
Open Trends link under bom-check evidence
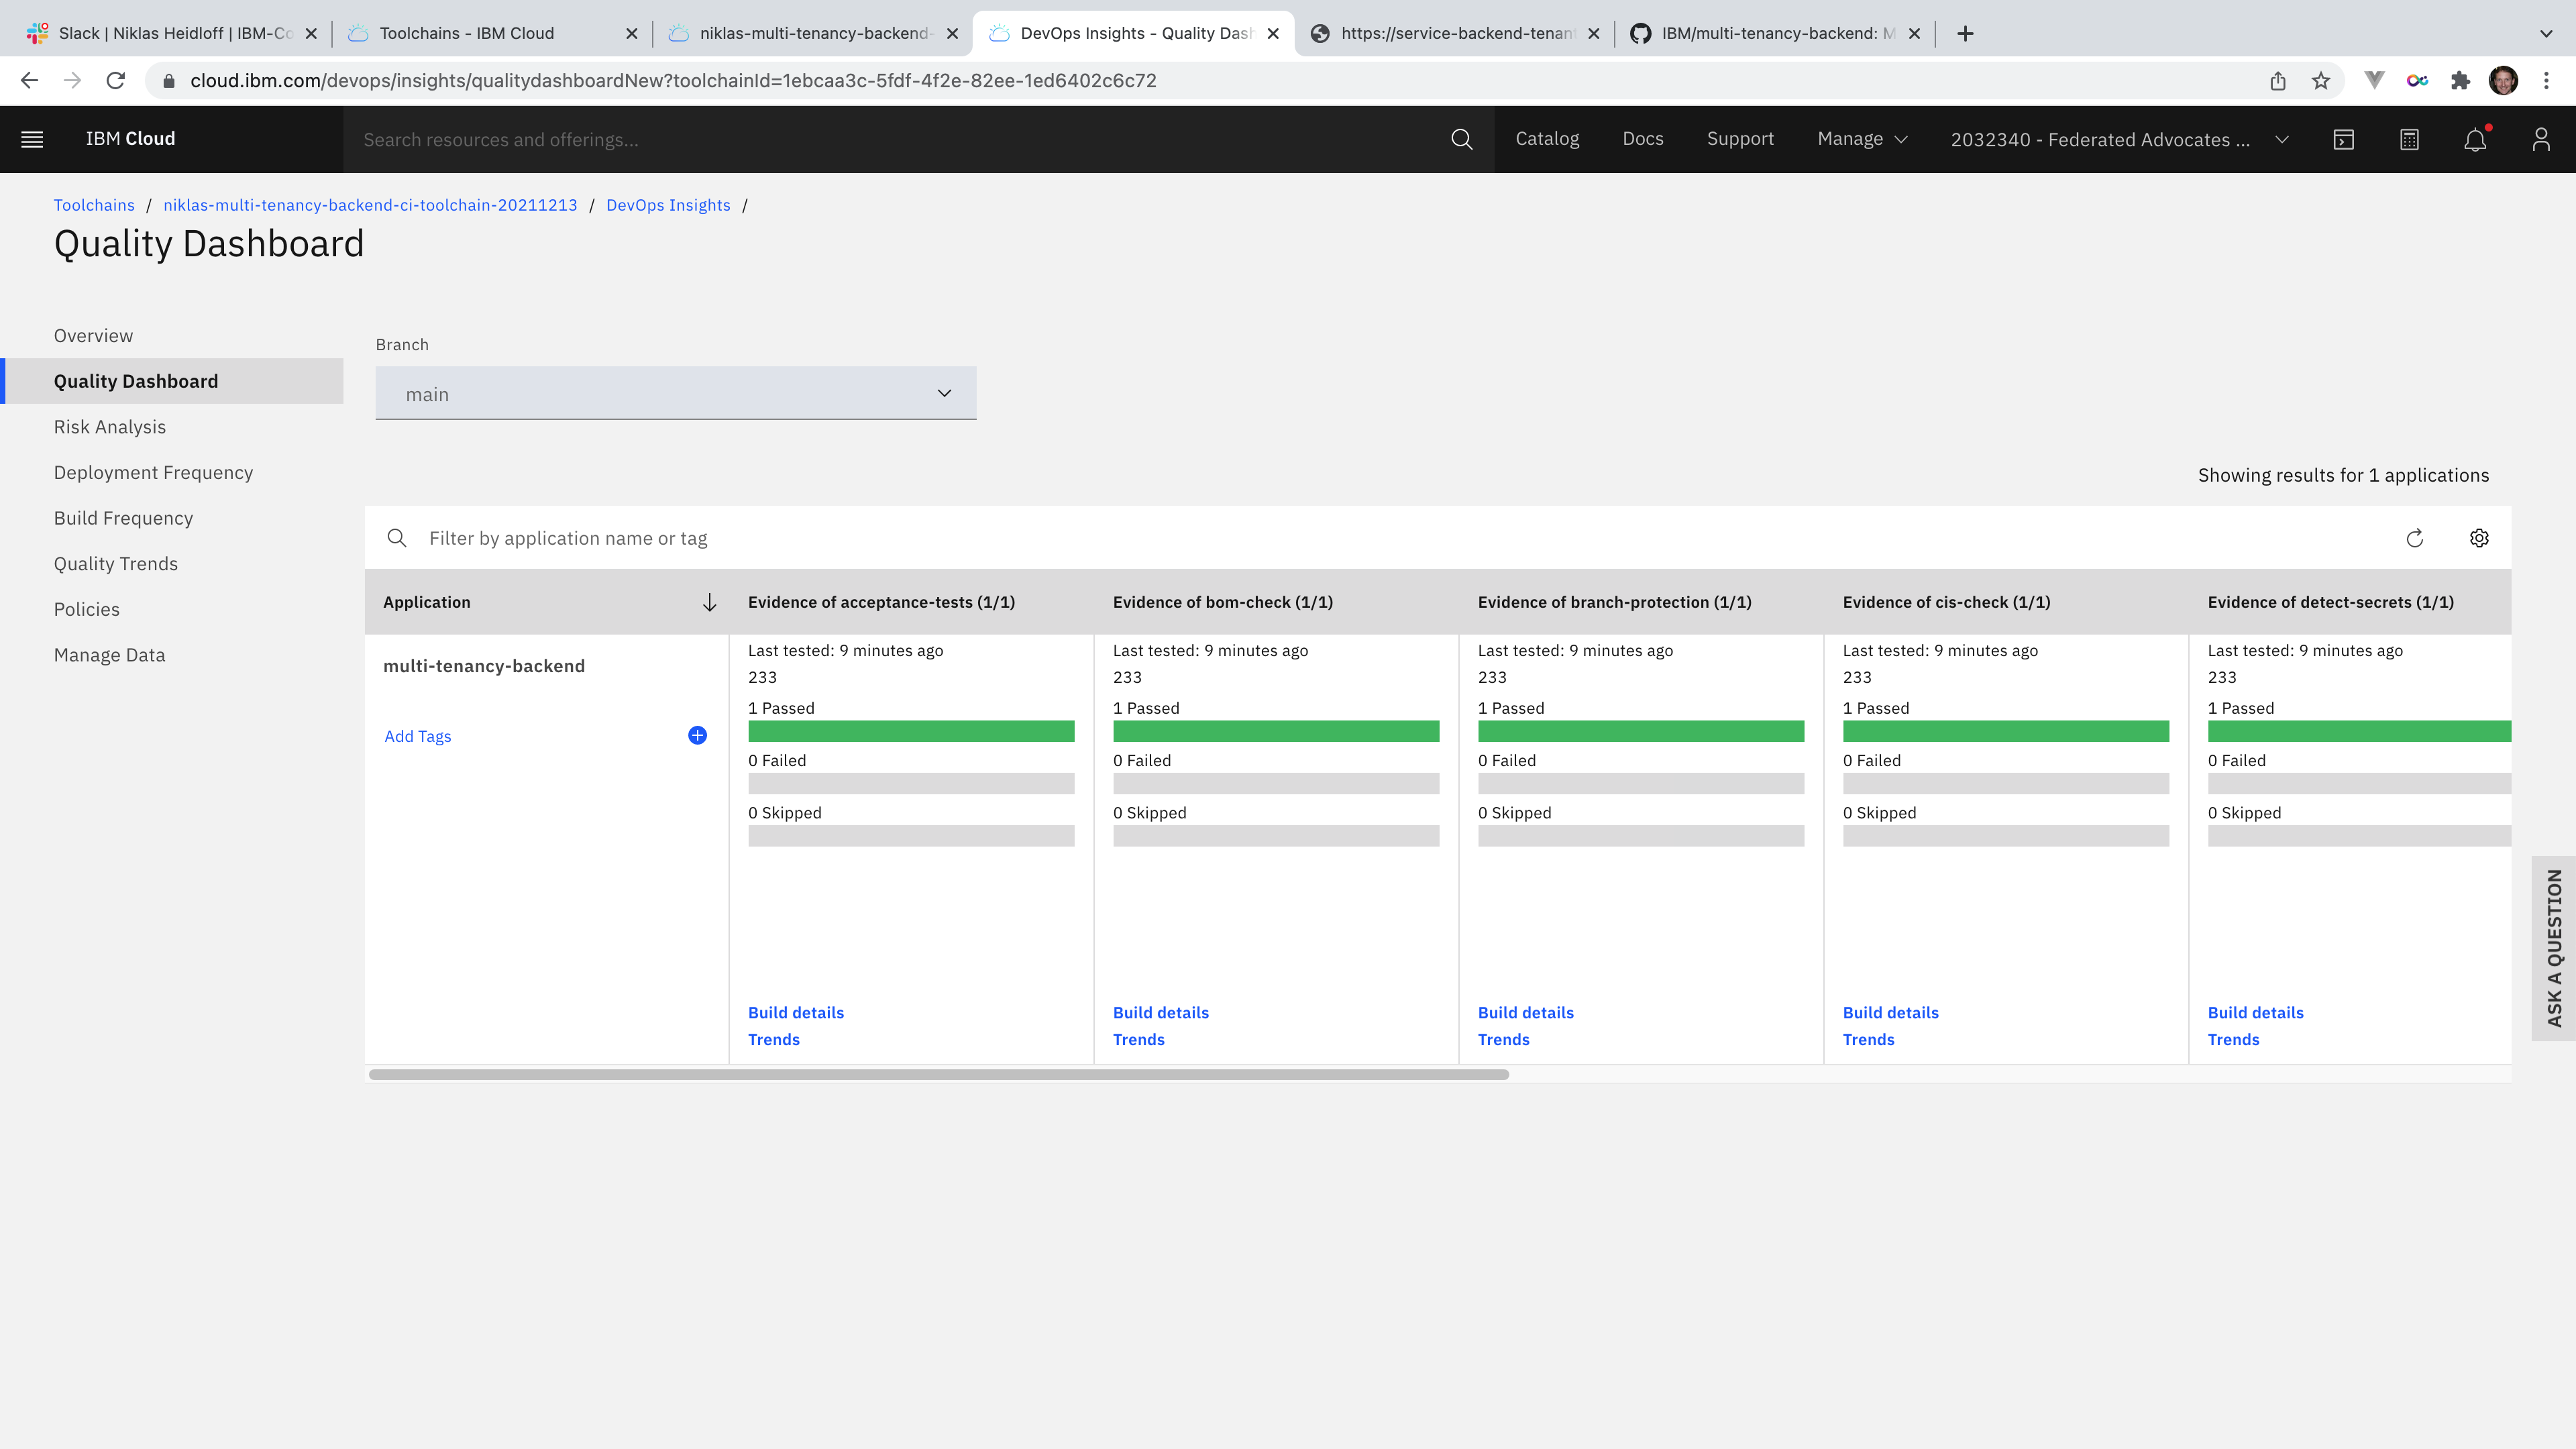pyautogui.click(x=1138, y=1039)
